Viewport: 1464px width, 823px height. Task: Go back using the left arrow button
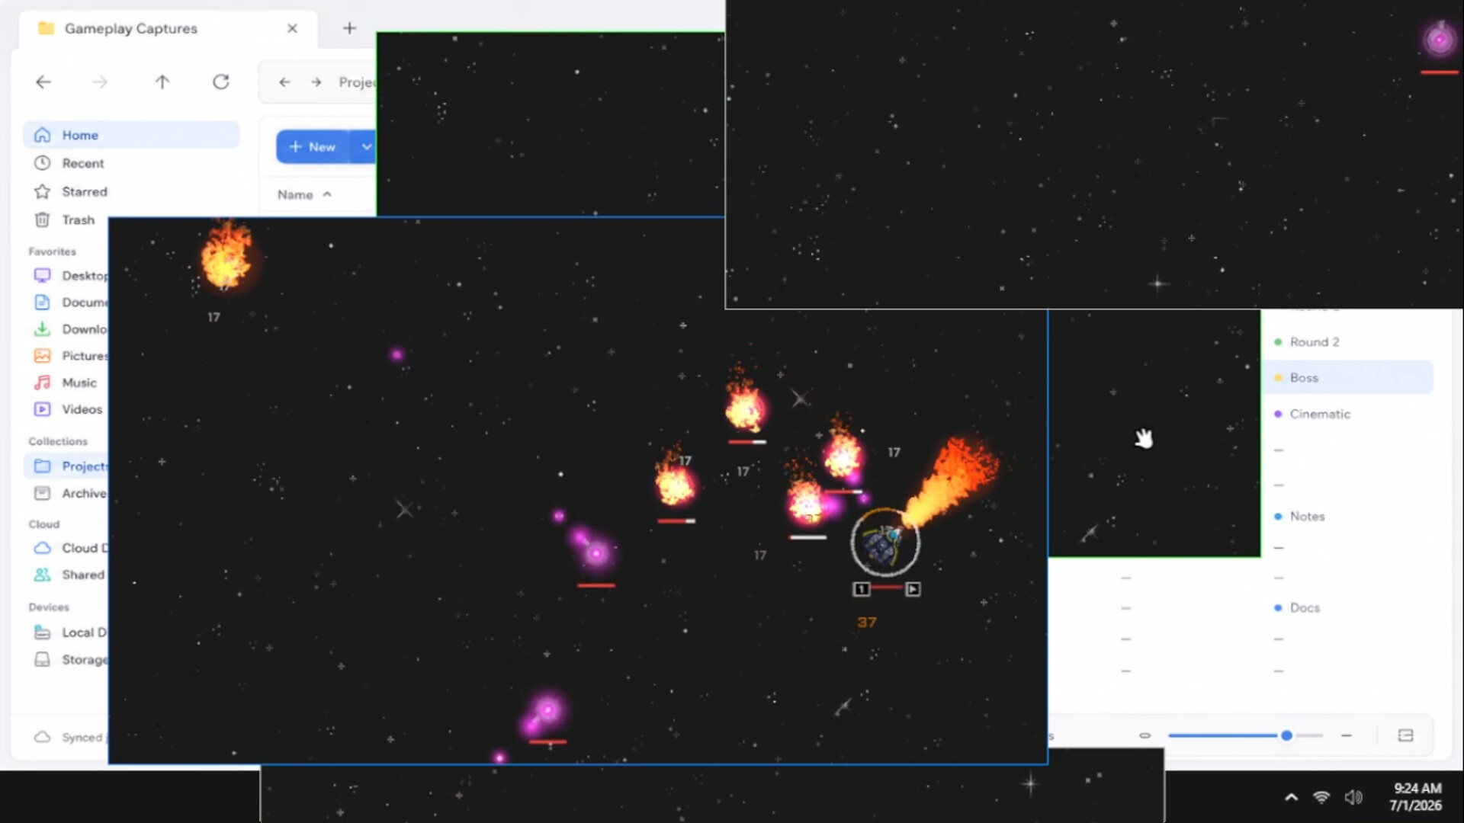coord(43,82)
